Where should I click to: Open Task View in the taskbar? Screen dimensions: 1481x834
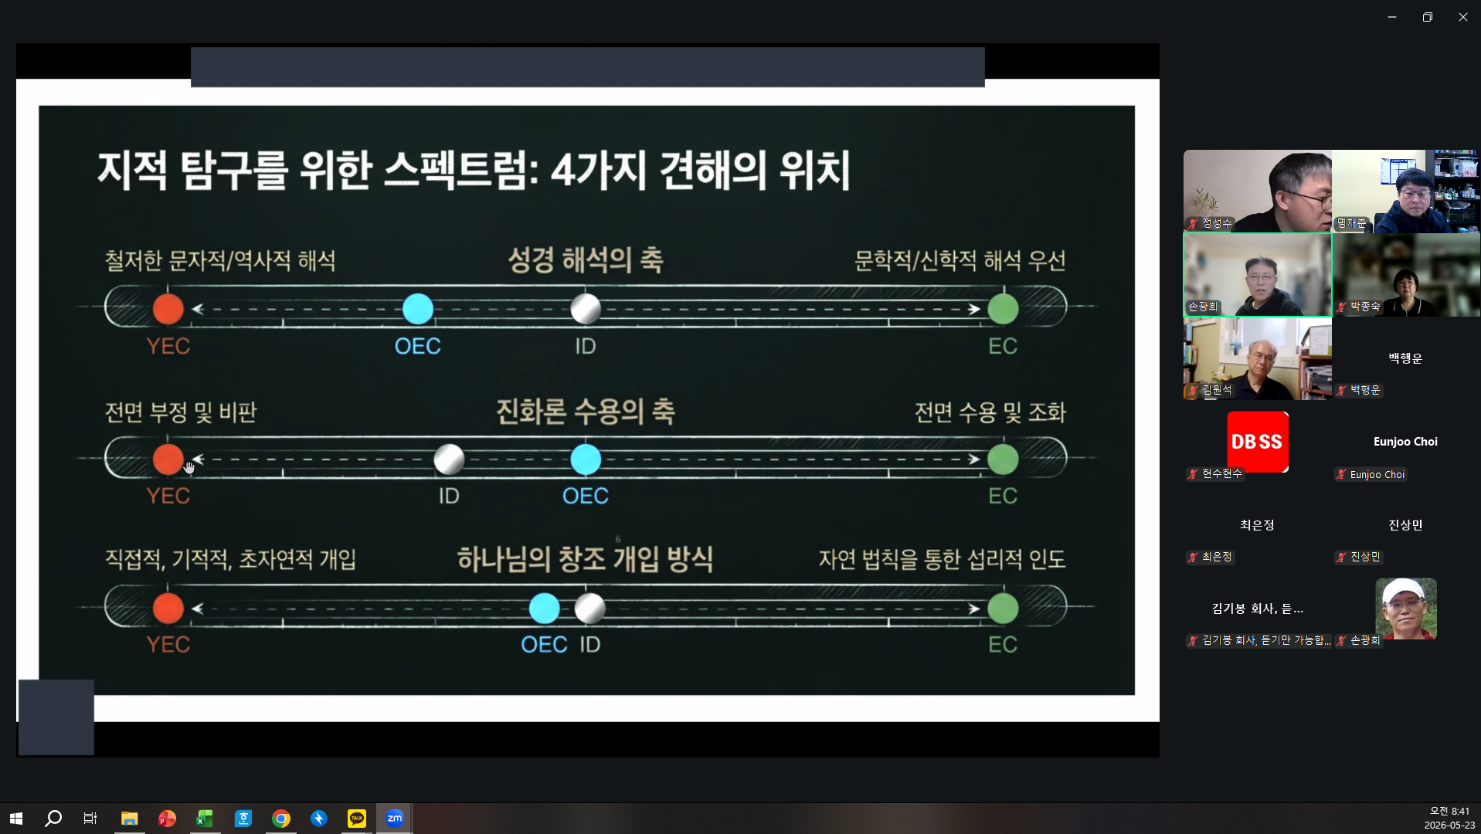point(90,819)
